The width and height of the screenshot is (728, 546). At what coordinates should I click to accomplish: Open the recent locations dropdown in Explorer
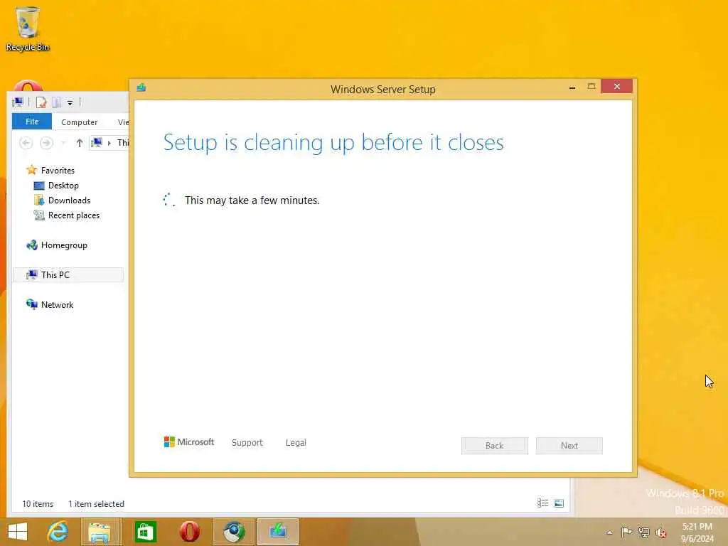63,143
